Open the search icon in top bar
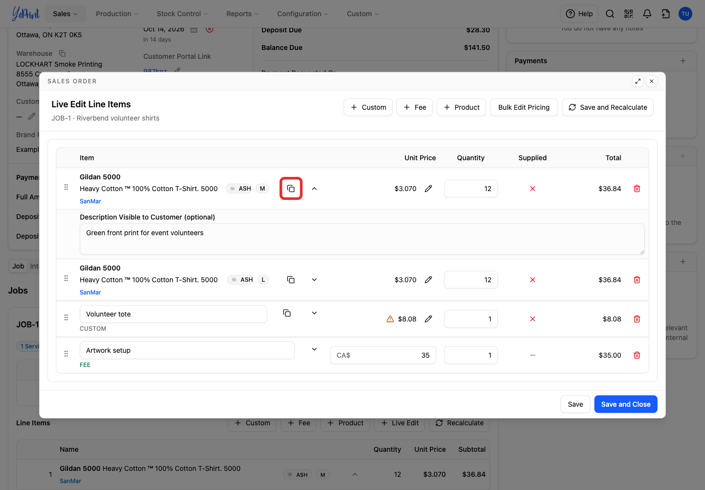 click(x=610, y=14)
